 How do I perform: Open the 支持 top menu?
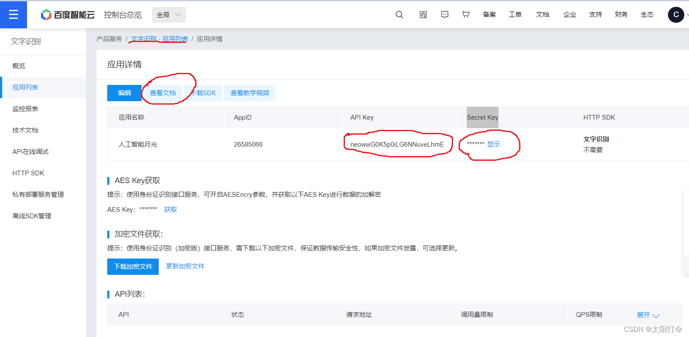[x=595, y=15]
